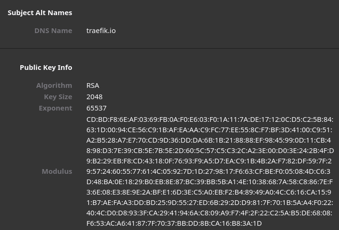This screenshot has width=339, height=230.
Task: Click the Exponent label
Action: coord(55,108)
